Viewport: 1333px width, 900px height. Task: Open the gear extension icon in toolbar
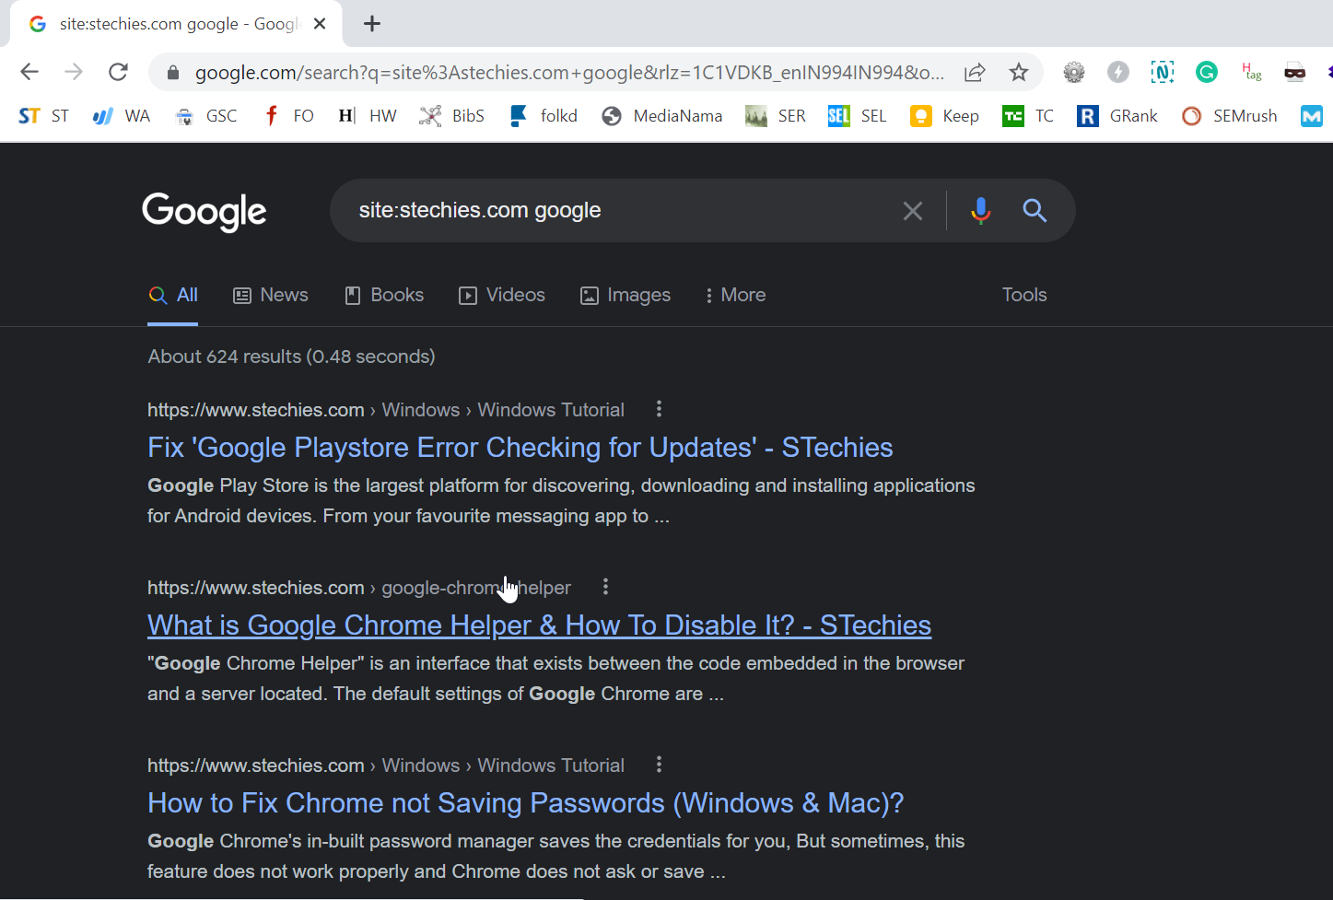(1074, 72)
